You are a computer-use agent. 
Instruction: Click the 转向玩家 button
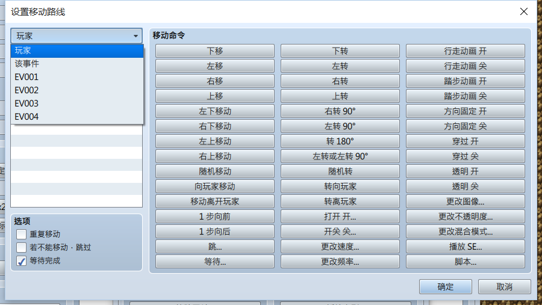(340, 186)
